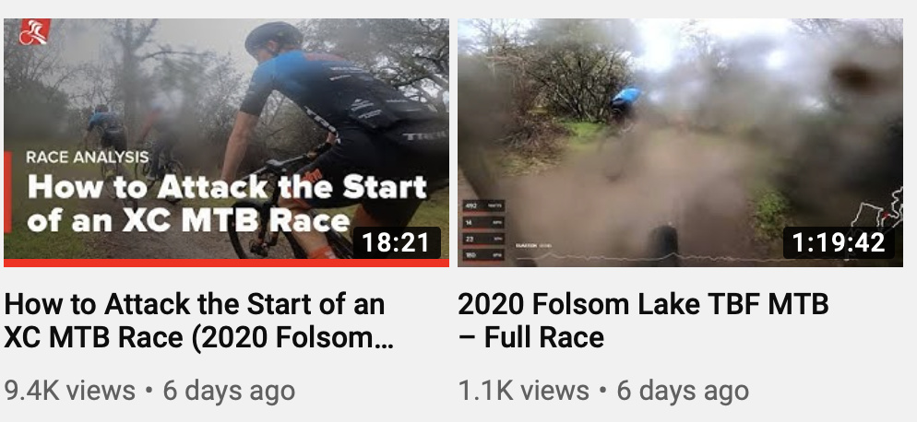
Task: Click the red vertical accent bar beside RACE ANALYSIS
Action: tap(7, 192)
